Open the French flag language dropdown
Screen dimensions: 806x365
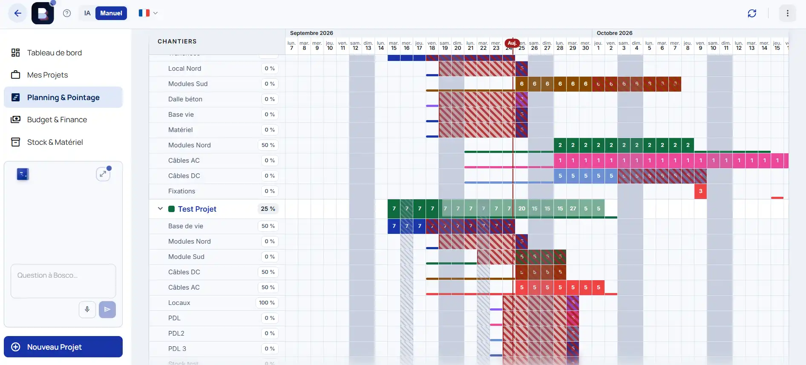[x=148, y=13]
